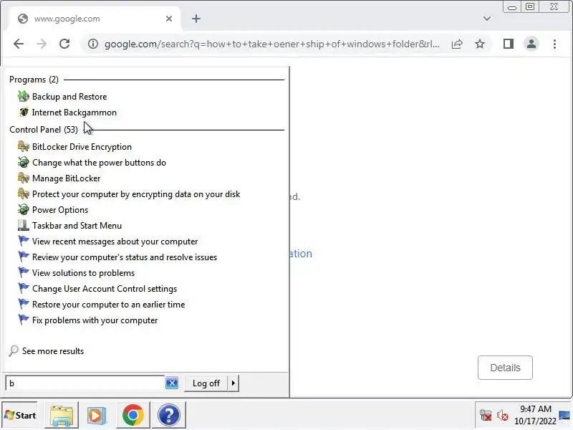Image resolution: width=573 pixels, height=430 pixels.
Task: Clear the Start menu search box
Action: tap(172, 383)
